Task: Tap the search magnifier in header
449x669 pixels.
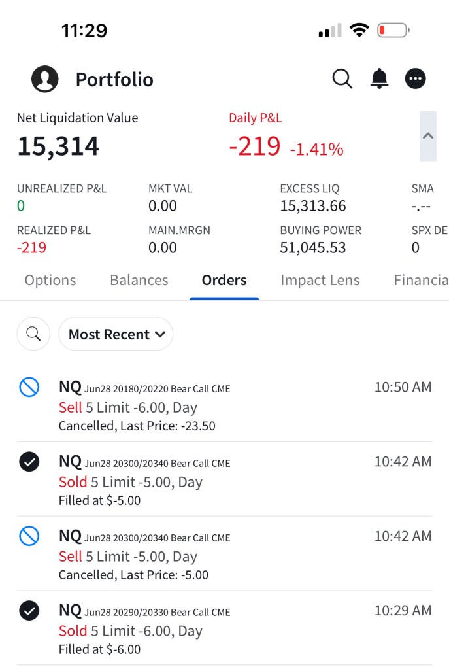Action: click(x=342, y=79)
